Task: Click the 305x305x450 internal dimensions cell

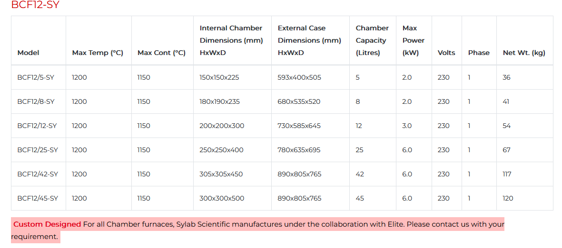Action: click(x=221, y=174)
